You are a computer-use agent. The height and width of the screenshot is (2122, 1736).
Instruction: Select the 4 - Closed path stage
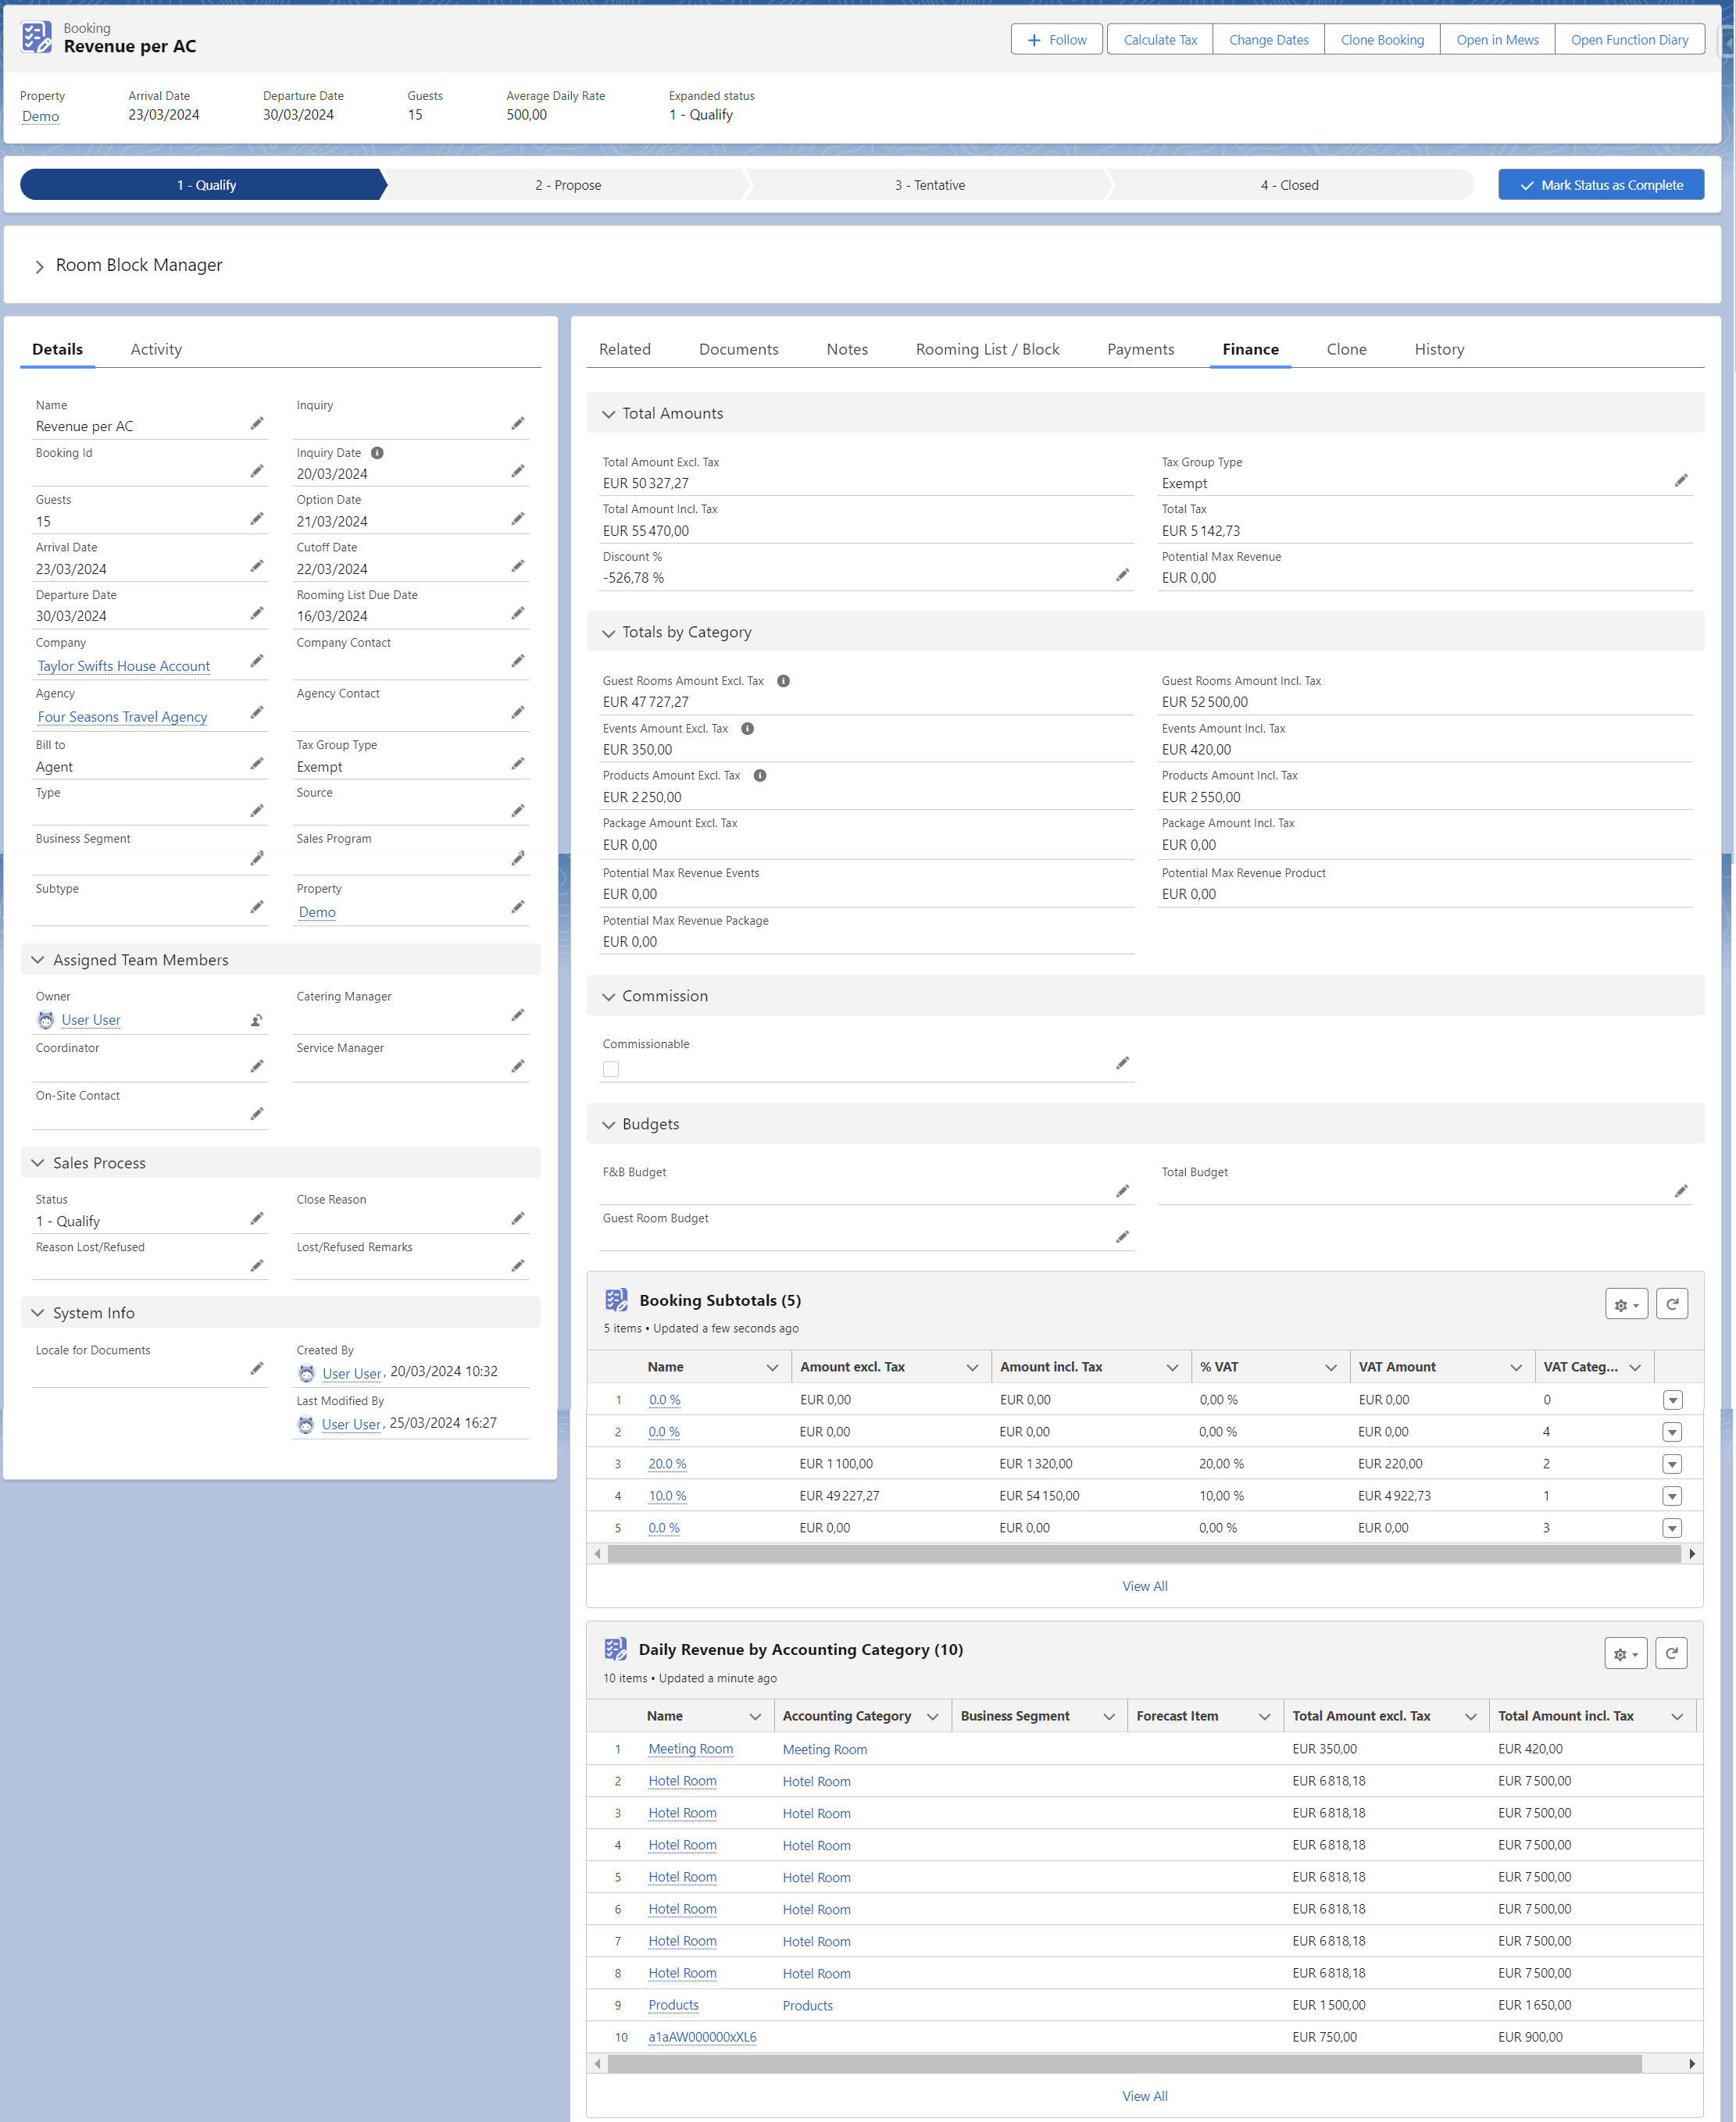(x=1289, y=185)
